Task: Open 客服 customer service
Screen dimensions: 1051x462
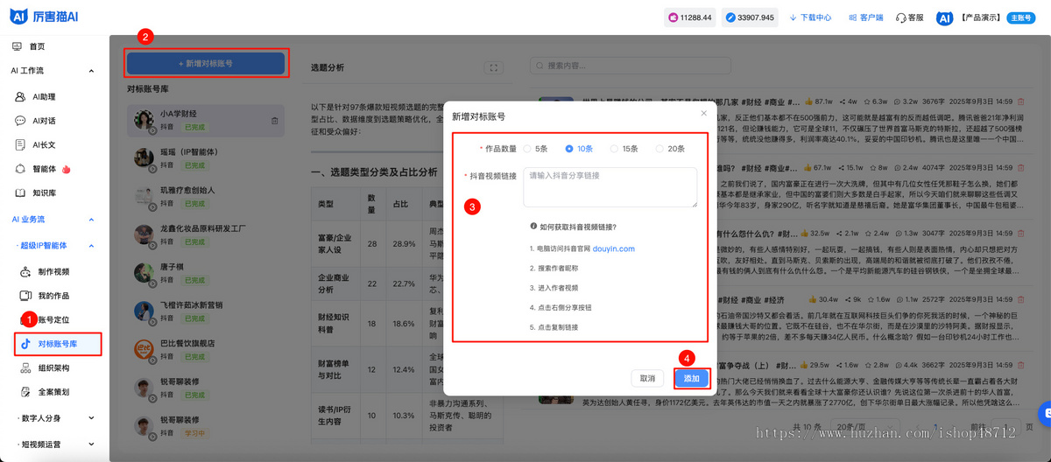Action: point(910,17)
